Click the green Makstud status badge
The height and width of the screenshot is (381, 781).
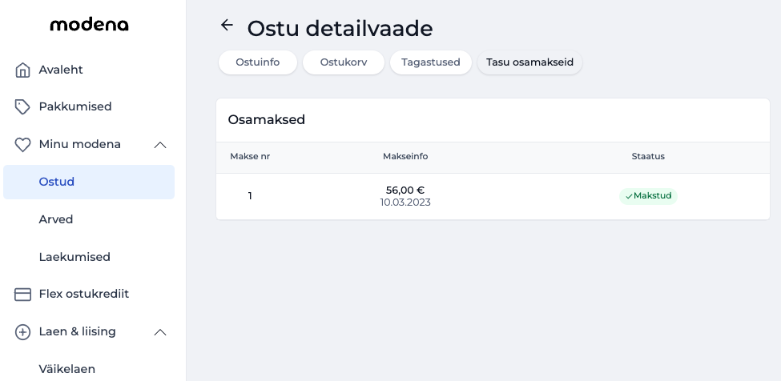[x=648, y=196]
